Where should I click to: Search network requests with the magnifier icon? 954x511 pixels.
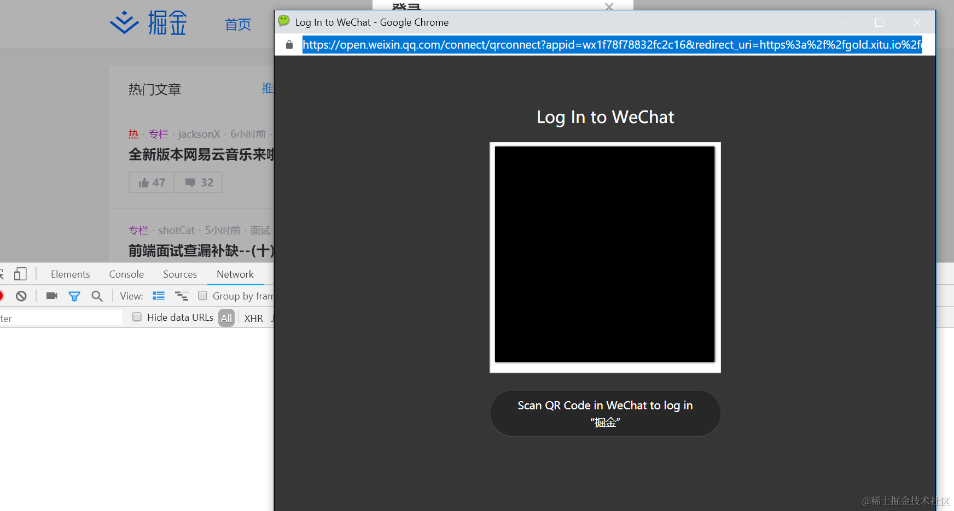[97, 296]
